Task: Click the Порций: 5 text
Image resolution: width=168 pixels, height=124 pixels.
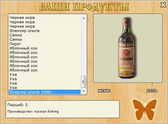Action: pos(18,105)
